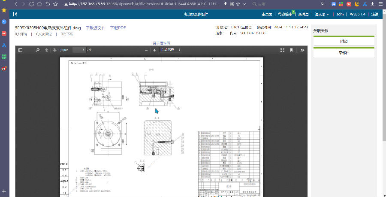This screenshot has height=197, width=386.
Task: Go to previous page in PDF viewer
Action: click(x=47, y=50)
